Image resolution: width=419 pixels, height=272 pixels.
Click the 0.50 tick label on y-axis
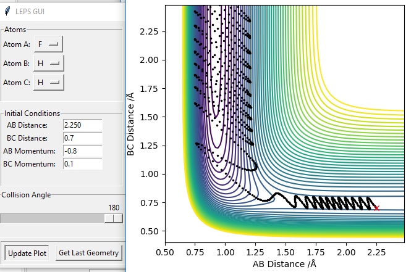[150, 231]
